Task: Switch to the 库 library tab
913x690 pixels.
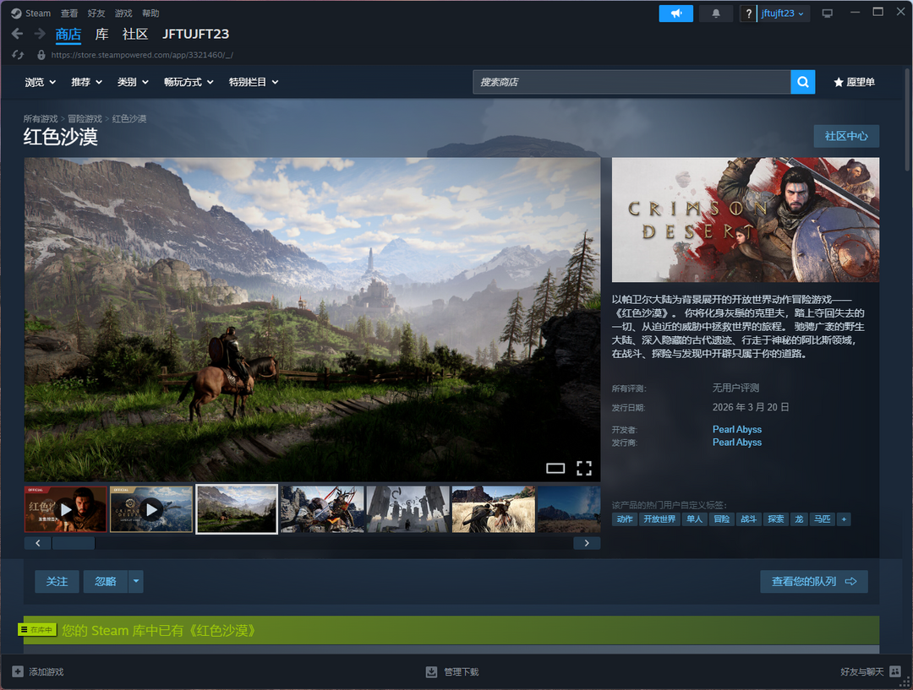Action: pyautogui.click(x=101, y=34)
